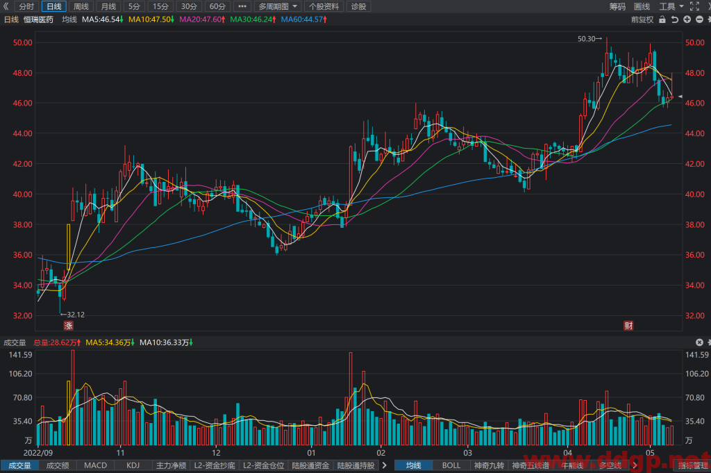This screenshot has height=473, width=711.
Task: Select the L2-资金抄底 indicator tab
Action: [x=215, y=465]
